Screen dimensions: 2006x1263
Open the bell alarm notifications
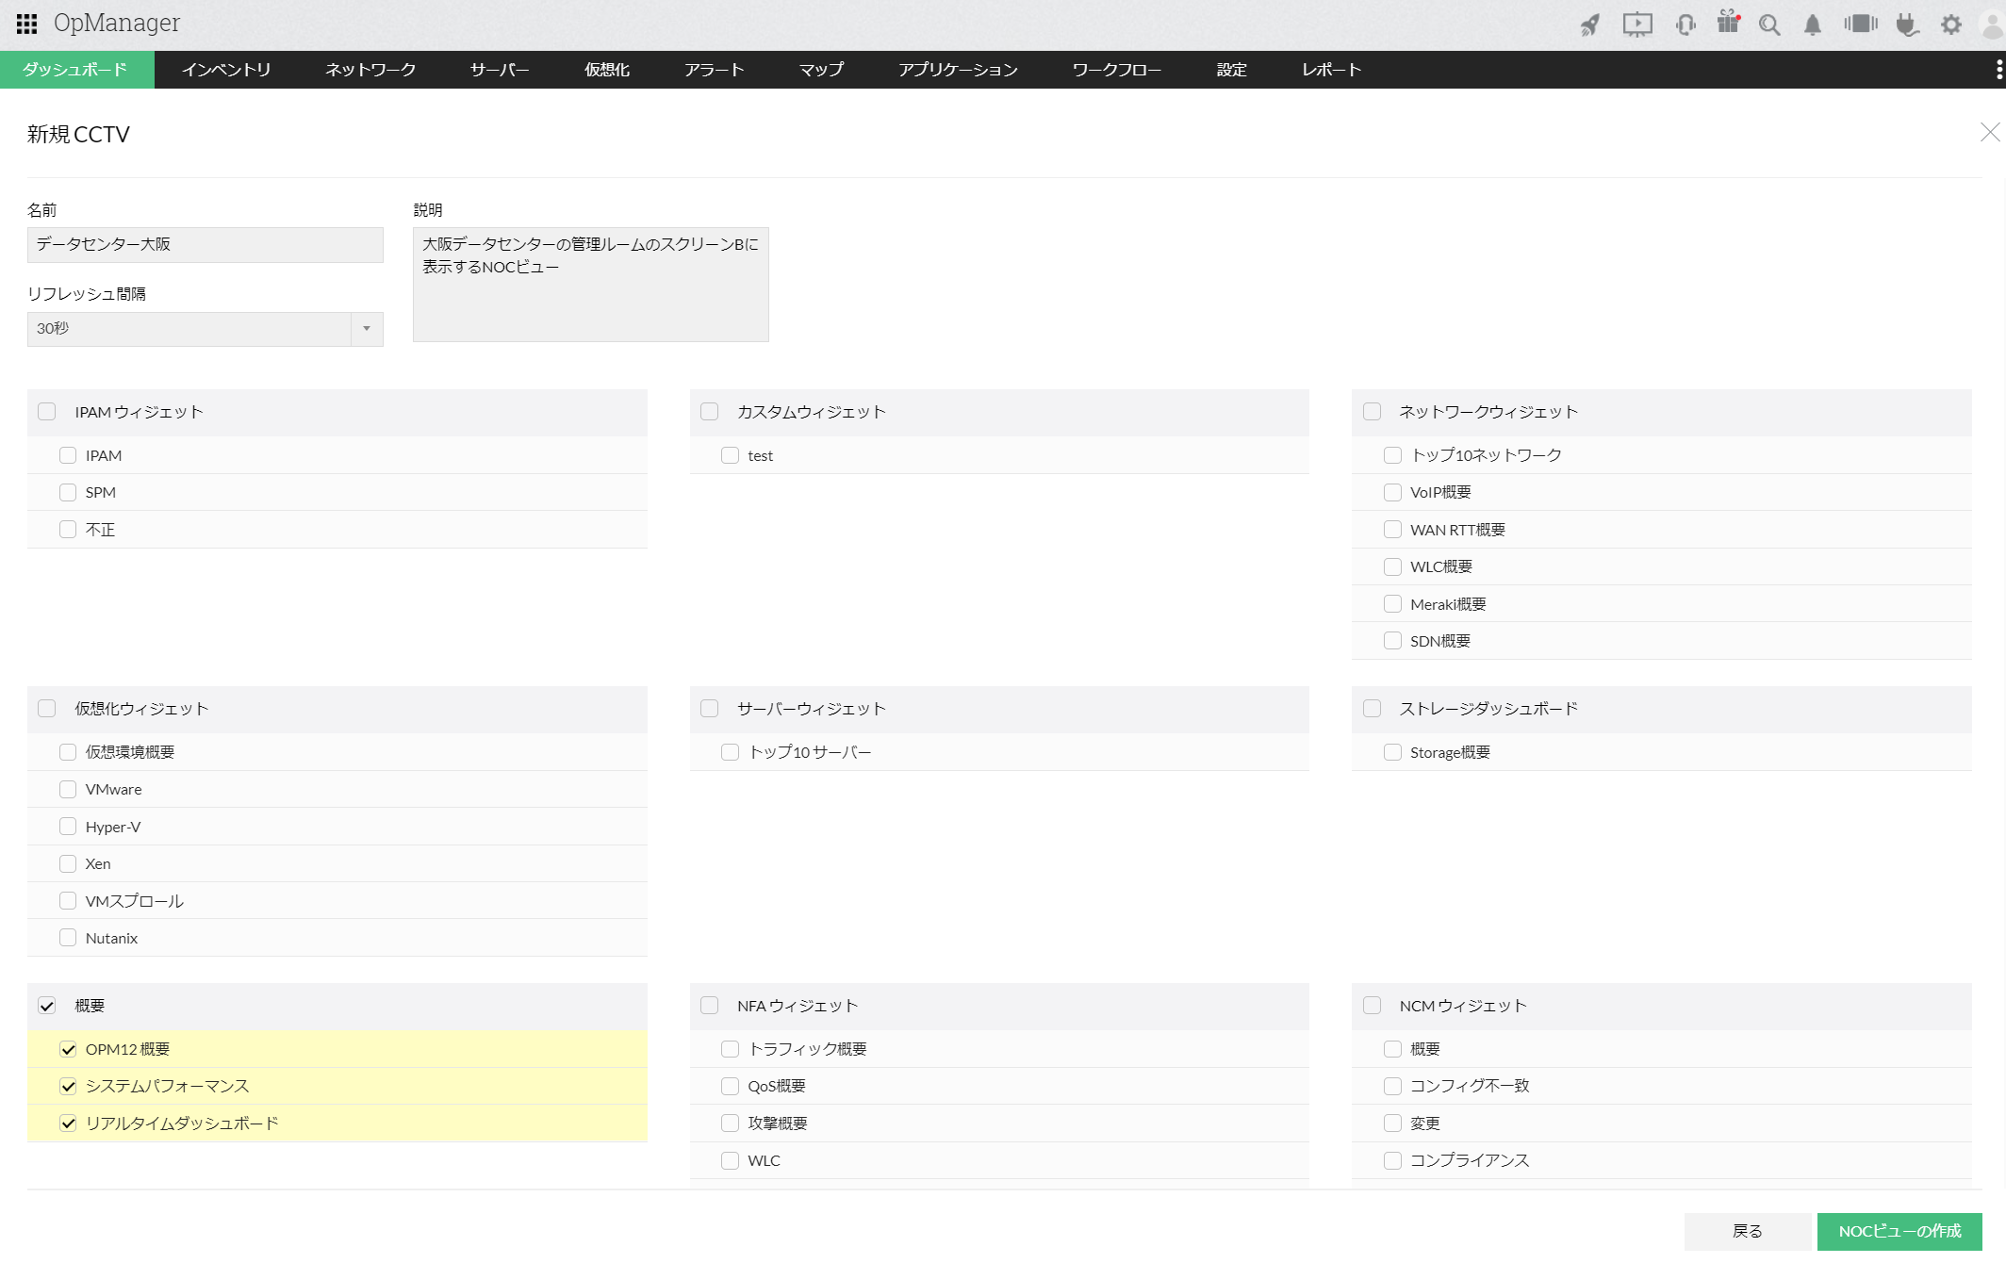point(1812,25)
